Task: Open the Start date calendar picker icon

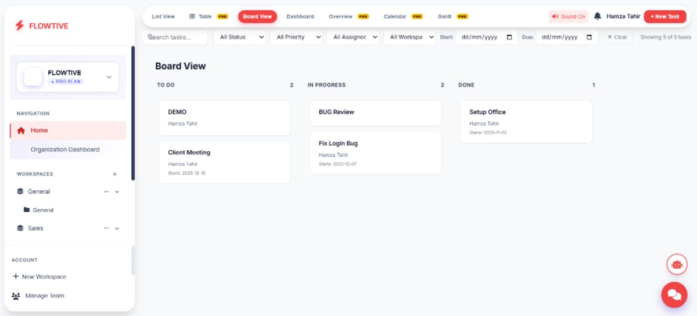Action: click(509, 37)
